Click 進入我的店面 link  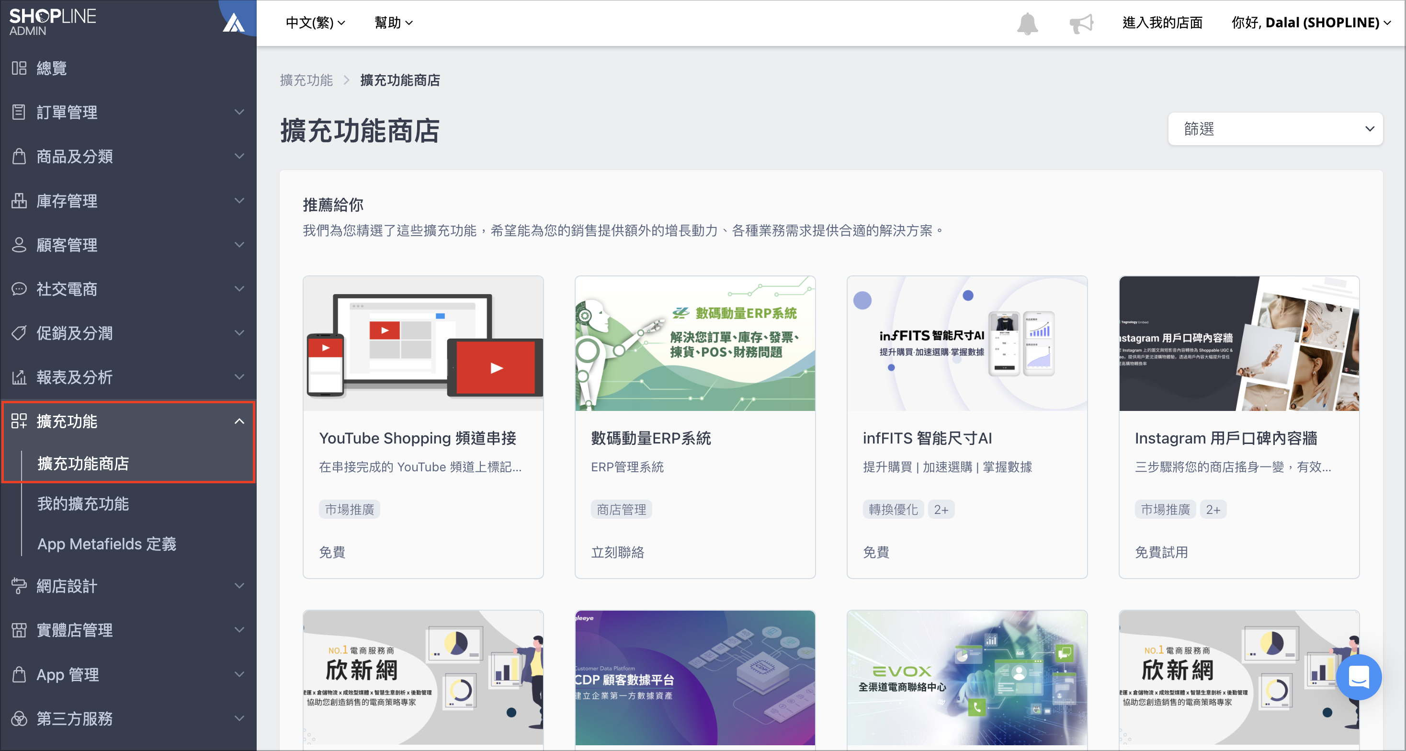pos(1163,23)
